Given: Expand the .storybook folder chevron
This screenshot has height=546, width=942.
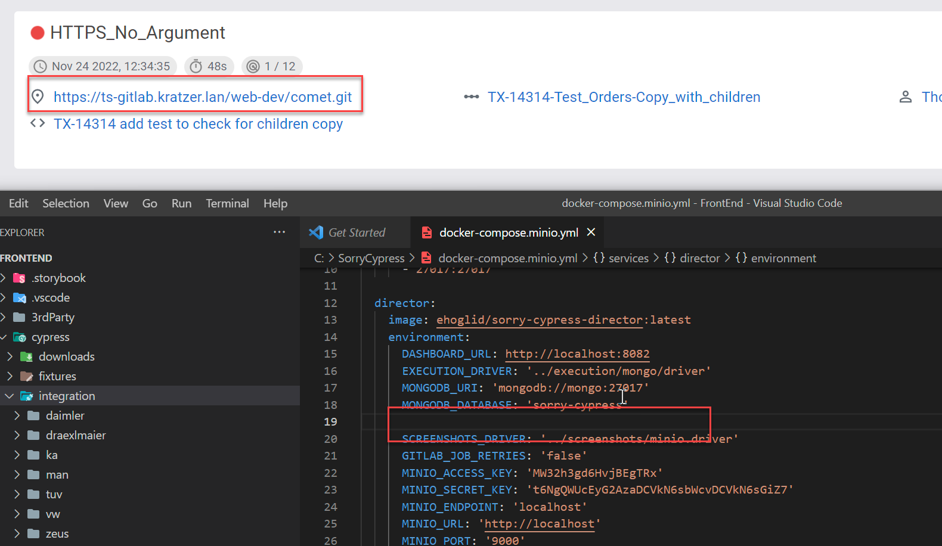Looking at the screenshot, I should coord(4,278).
